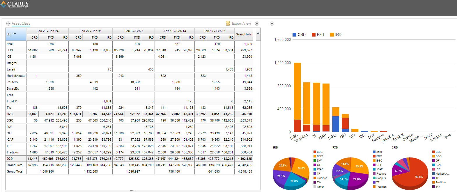
Task: Click Other legend entry in IRD pie
Action: tap(318, 187)
